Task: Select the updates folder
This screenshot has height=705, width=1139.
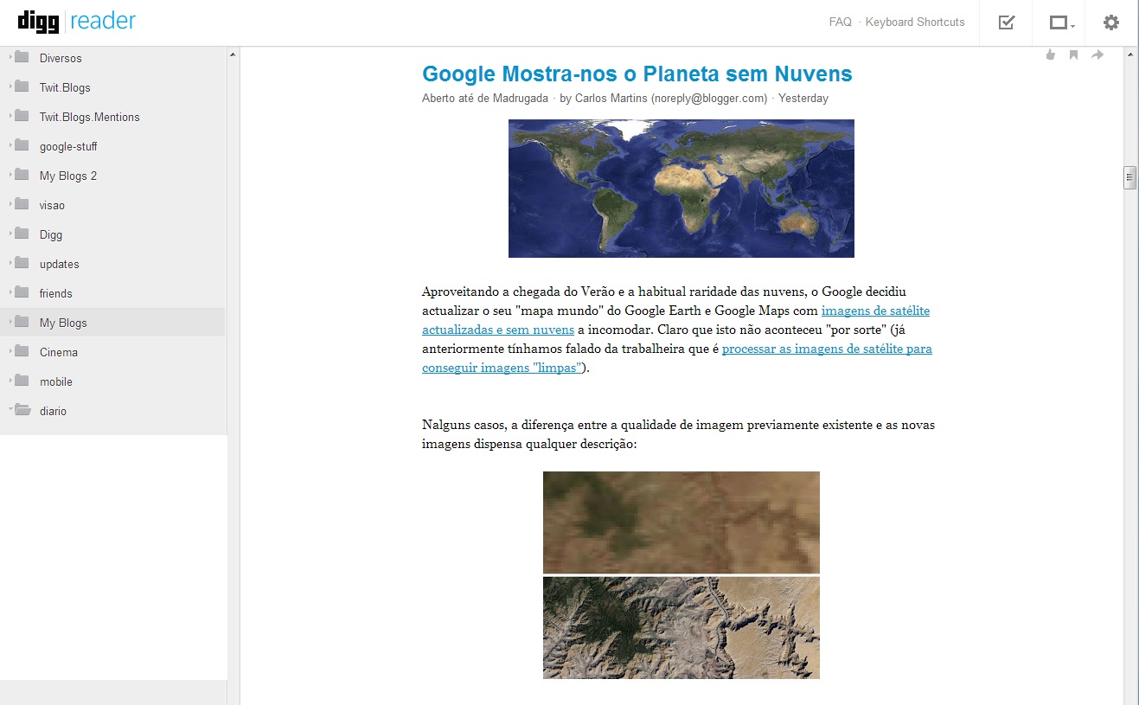Action: click(x=58, y=263)
